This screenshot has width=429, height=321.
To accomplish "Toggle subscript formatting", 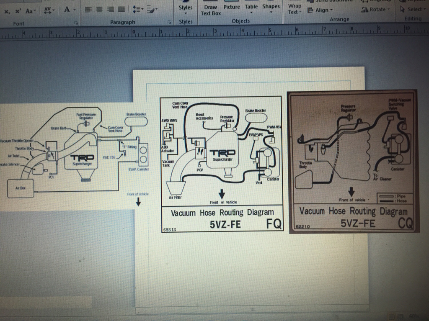I will coord(7,11).
